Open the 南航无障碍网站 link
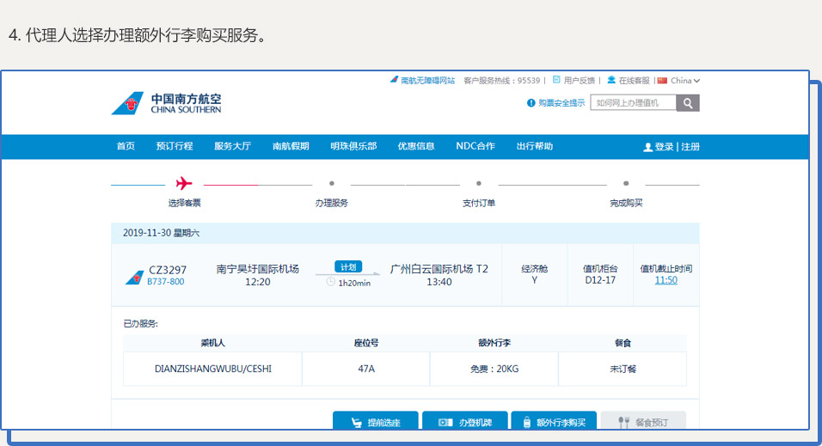The height and width of the screenshot is (446, 822). coord(422,81)
